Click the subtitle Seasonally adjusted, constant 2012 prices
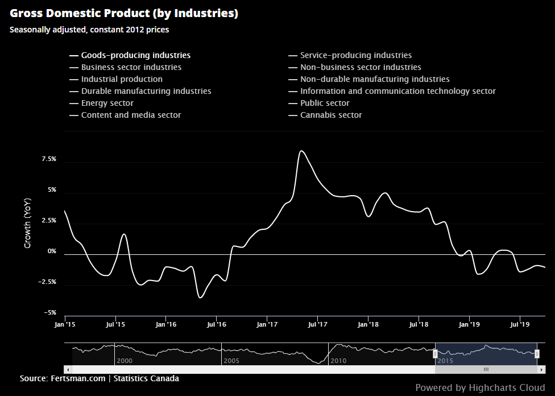555x396 pixels. point(89,30)
